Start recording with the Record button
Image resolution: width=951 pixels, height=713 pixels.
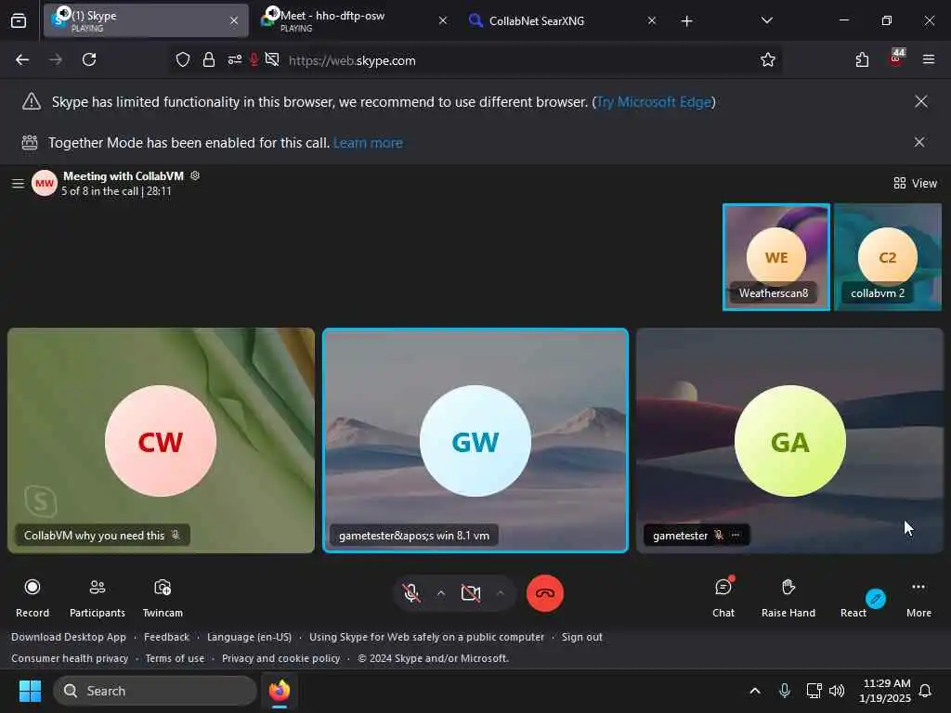click(33, 597)
